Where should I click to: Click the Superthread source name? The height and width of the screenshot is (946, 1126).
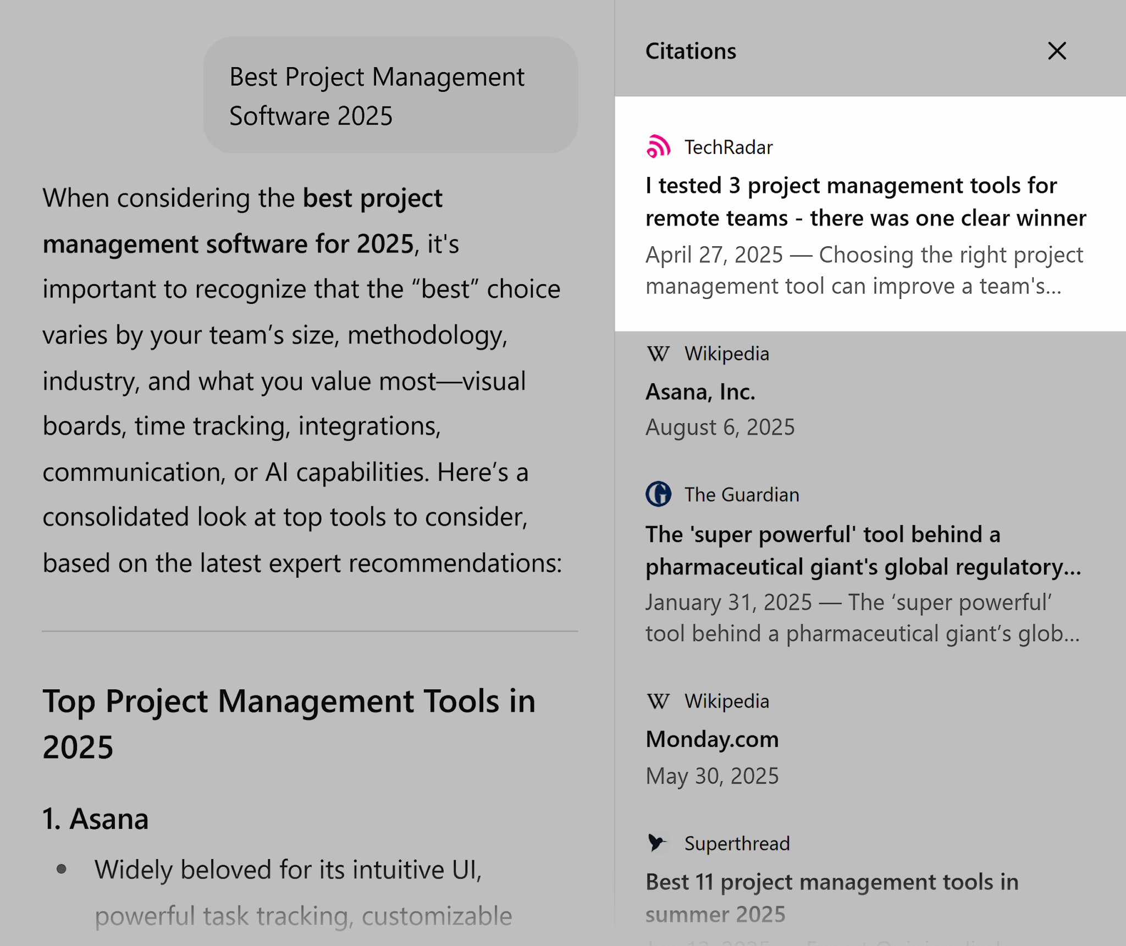click(737, 843)
